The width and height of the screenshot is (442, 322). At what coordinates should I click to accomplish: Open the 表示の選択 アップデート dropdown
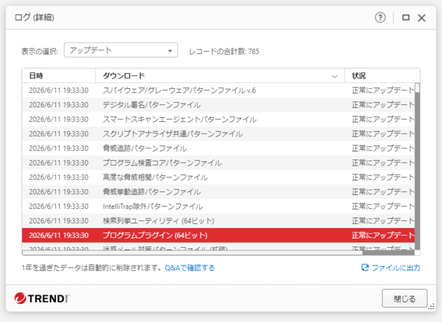pyautogui.click(x=121, y=50)
